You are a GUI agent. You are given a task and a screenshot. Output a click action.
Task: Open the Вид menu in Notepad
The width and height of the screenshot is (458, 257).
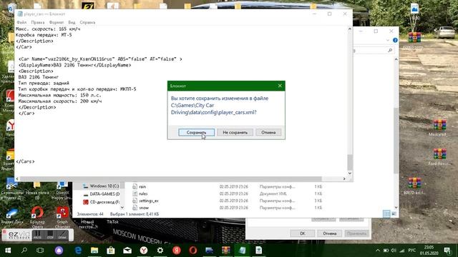click(x=72, y=22)
